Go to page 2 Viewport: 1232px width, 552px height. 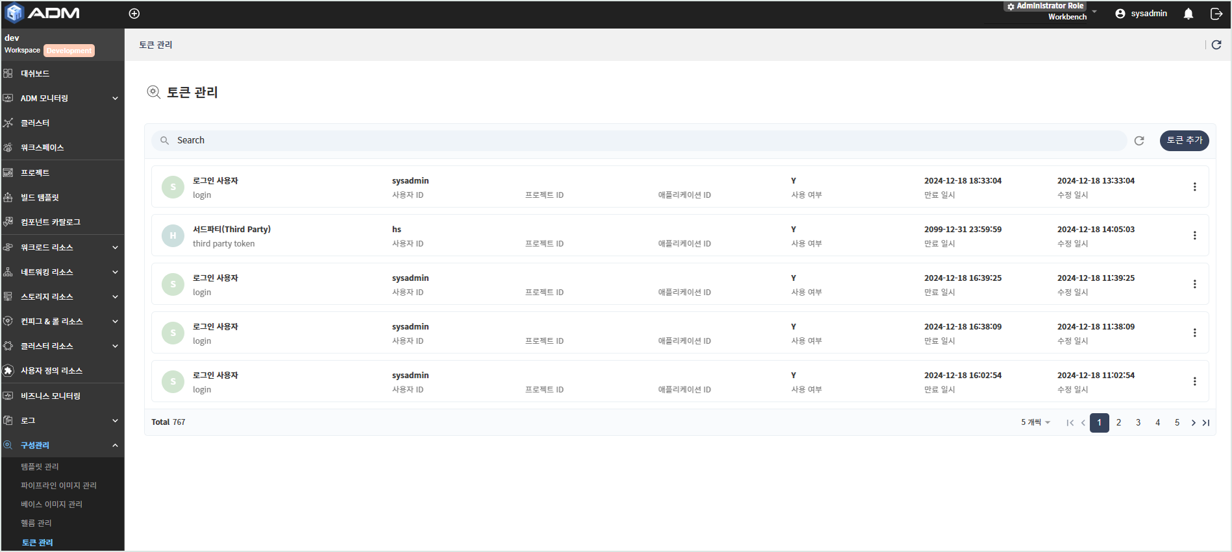pos(1118,423)
